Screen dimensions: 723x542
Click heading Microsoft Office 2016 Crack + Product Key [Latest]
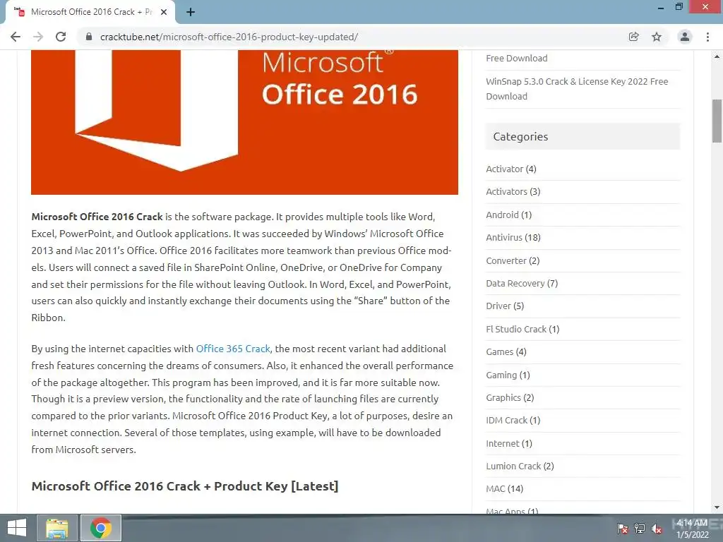click(x=185, y=486)
